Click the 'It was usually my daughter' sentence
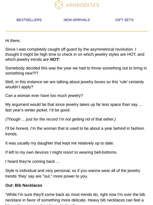Image resolution: width=153 pixels, height=205 pixels. click(60, 143)
